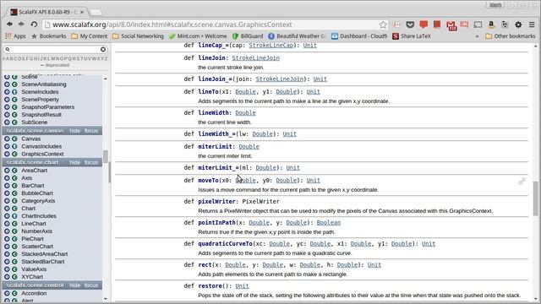Open the CanvasIncludes entry in sidebar
This screenshot has height=304, width=541.
click(41, 146)
